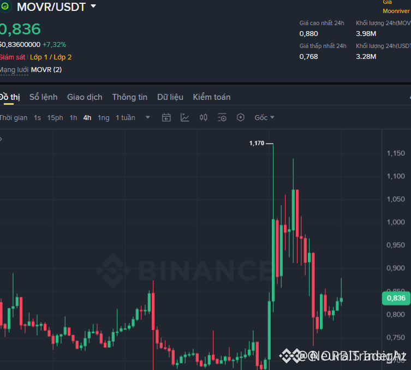The height and width of the screenshot is (370, 411).
Task: Choose the 1h chart interval
Action: tap(73, 118)
